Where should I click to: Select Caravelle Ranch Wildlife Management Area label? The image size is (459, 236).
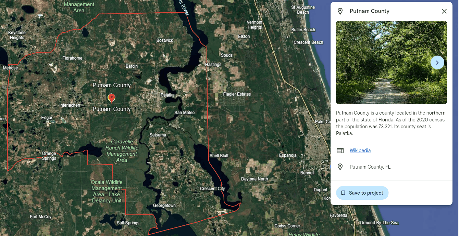click(122, 150)
